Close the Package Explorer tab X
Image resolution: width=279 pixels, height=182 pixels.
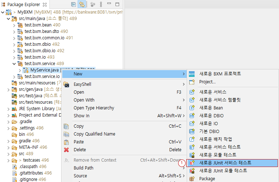45,4
